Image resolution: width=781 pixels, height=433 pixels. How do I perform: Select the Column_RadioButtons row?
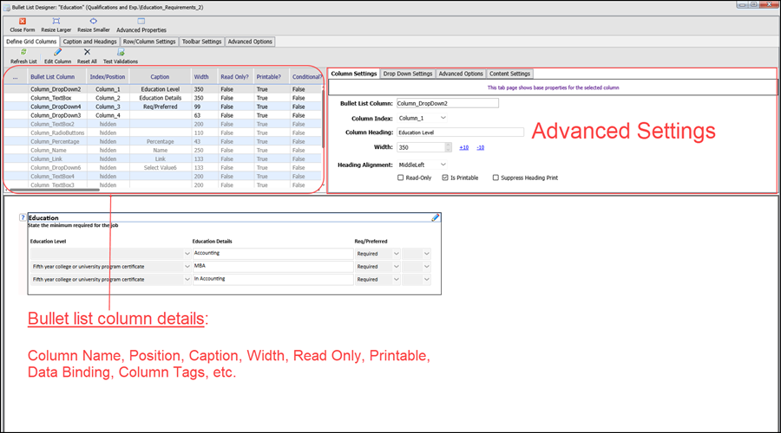[x=163, y=132]
